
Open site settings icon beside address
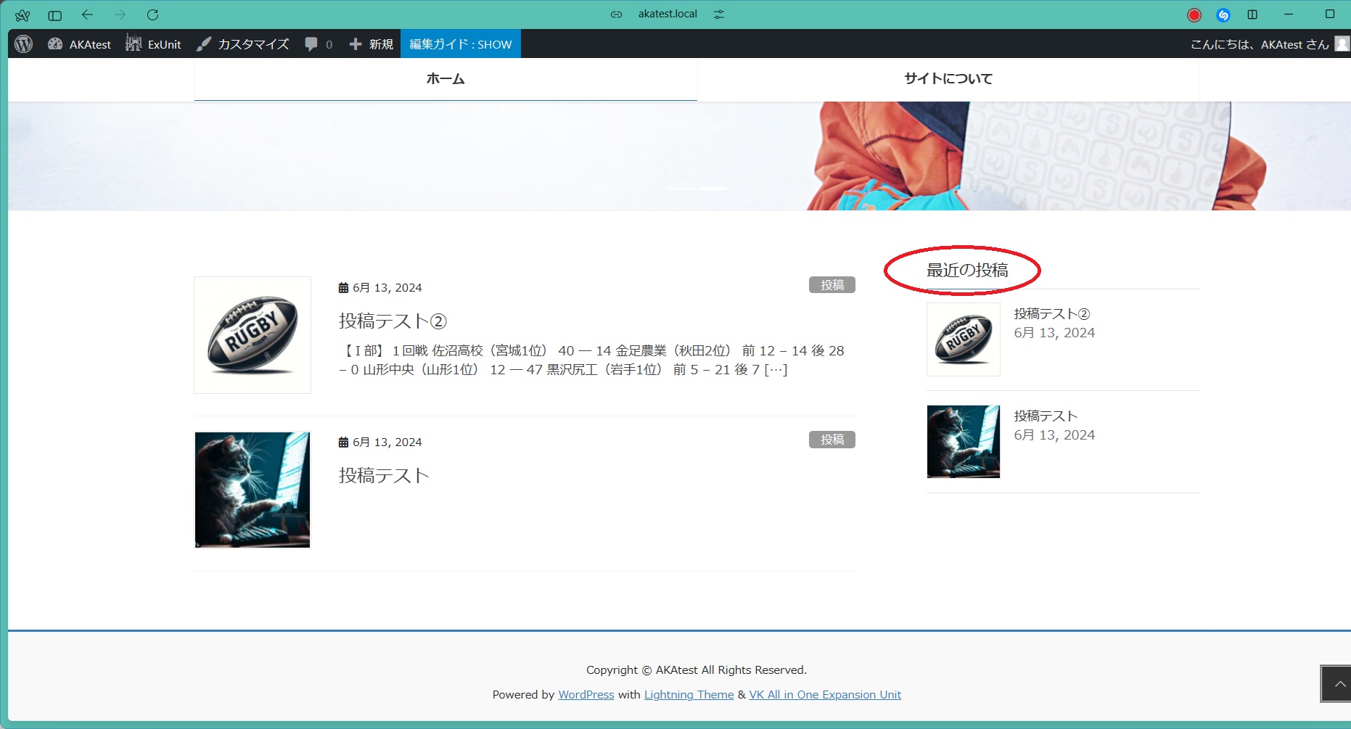click(719, 15)
